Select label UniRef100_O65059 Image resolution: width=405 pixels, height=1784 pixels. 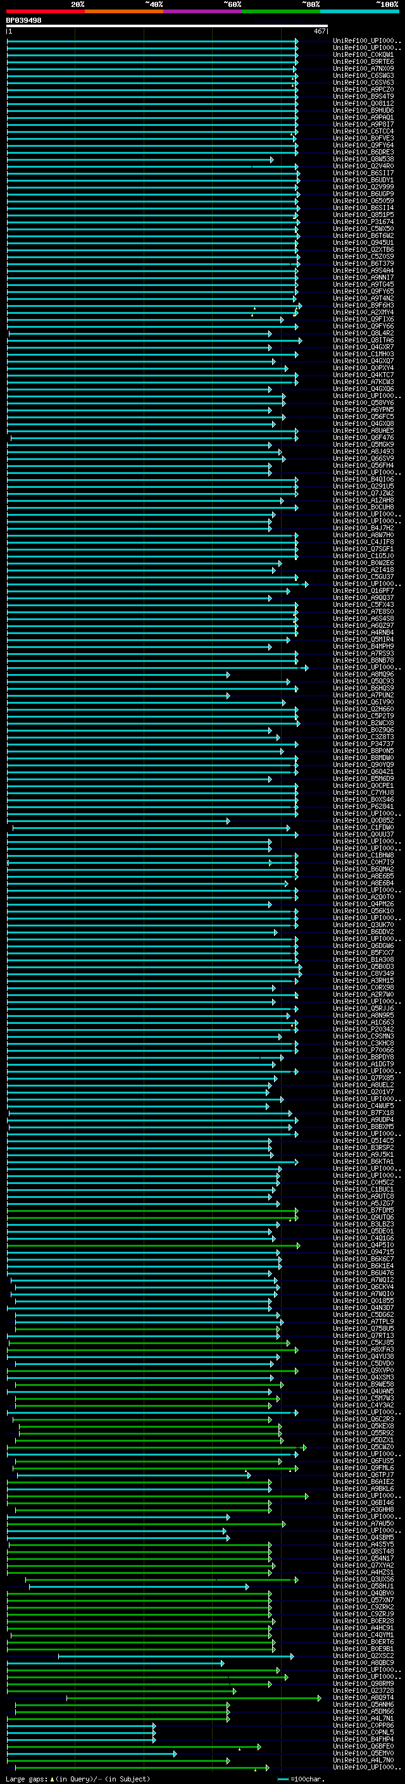click(x=363, y=201)
